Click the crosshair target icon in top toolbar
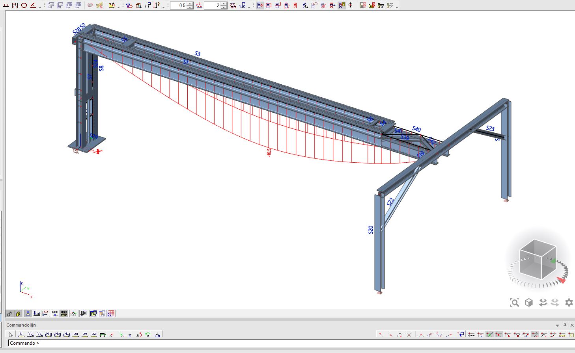This screenshot has height=353, width=575. click(351, 5)
